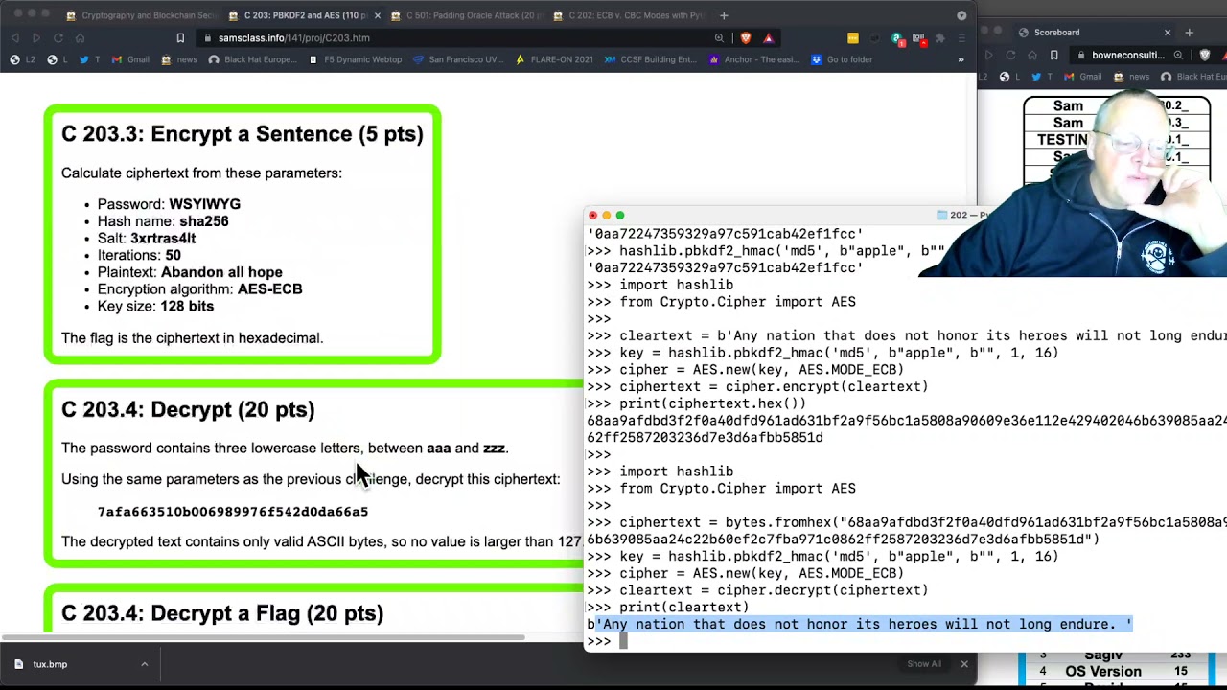Image resolution: width=1227 pixels, height=690 pixels.
Task: Close the downloads bar
Action: 964,664
